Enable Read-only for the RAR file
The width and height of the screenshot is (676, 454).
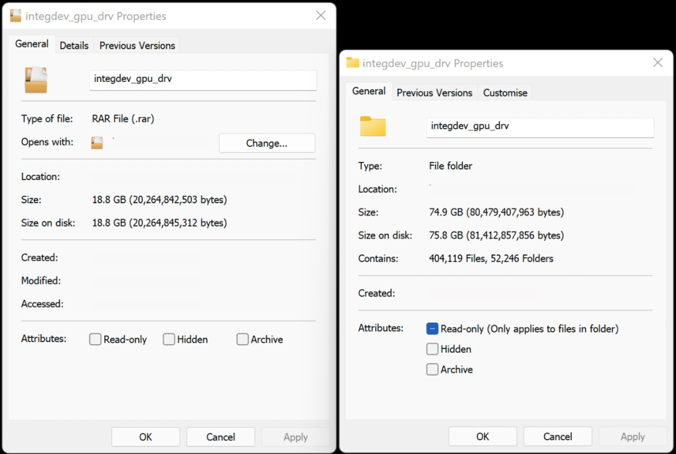coord(95,340)
